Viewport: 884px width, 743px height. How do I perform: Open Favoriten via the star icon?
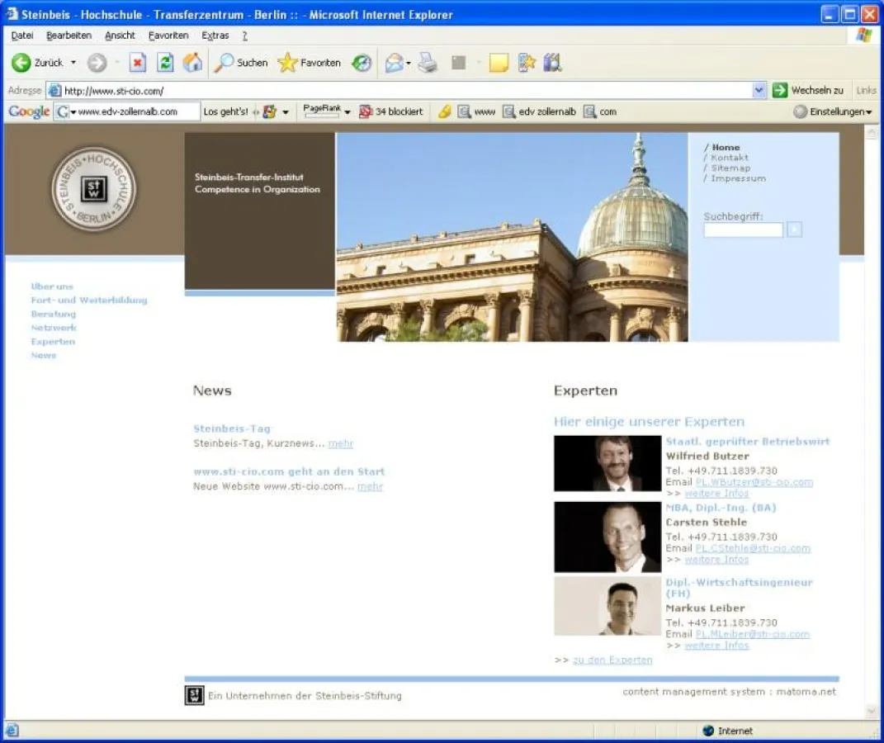click(x=286, y=62)
